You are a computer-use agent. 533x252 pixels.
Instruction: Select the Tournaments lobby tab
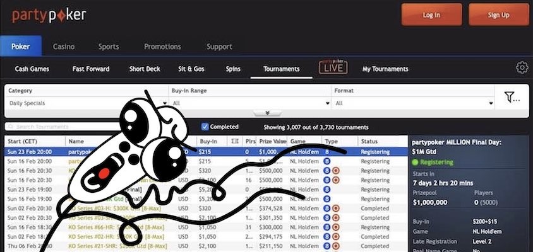[281, 69]
